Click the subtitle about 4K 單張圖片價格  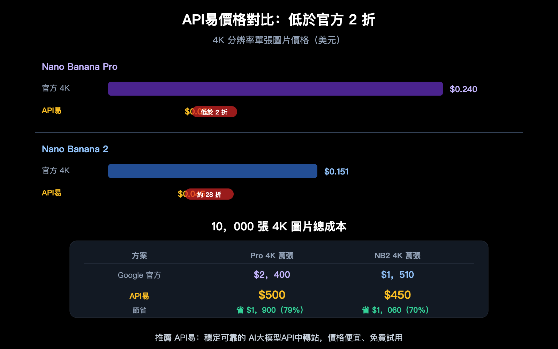(277, 40)
